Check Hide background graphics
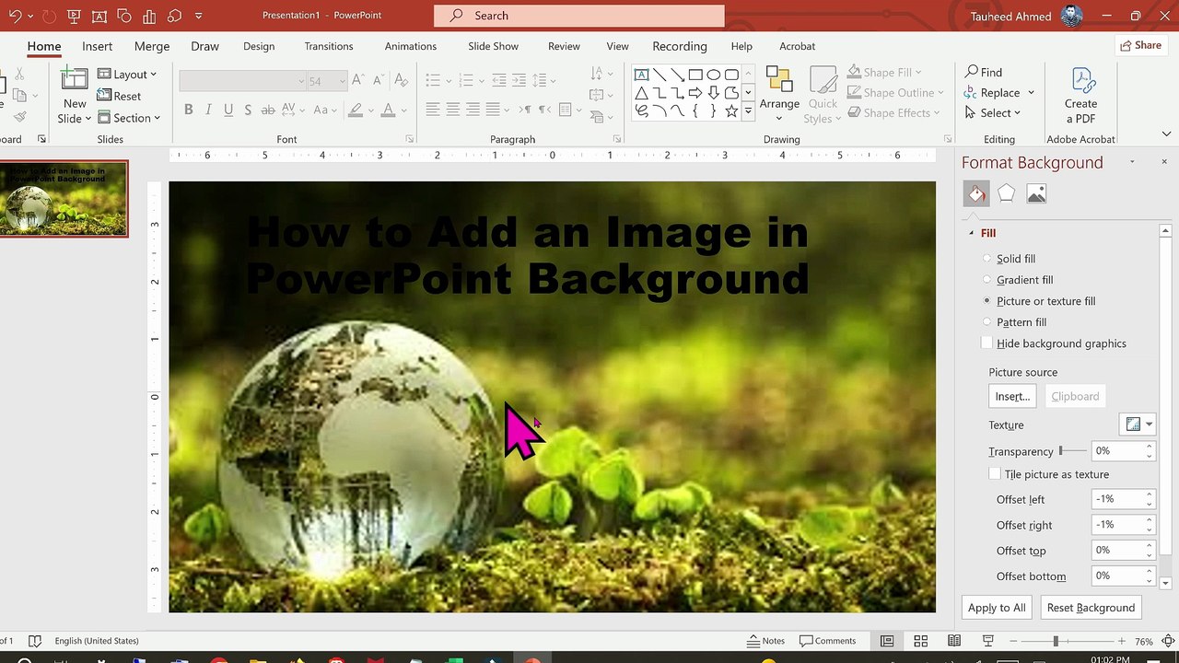Image resolution: width=1179 pixels, height=663 pixels. click(987, 343)
